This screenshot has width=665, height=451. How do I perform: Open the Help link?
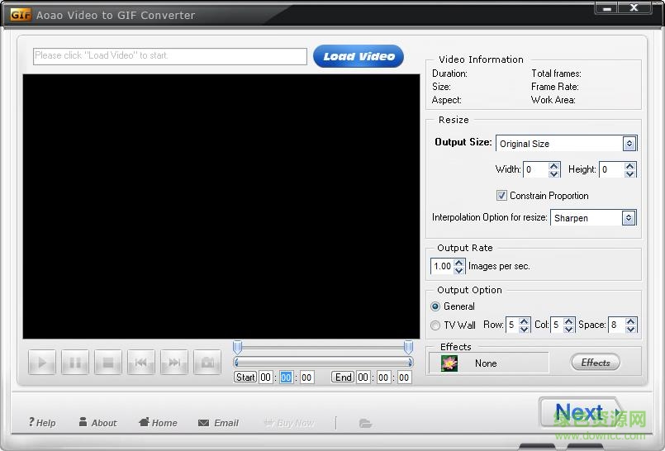42,423
